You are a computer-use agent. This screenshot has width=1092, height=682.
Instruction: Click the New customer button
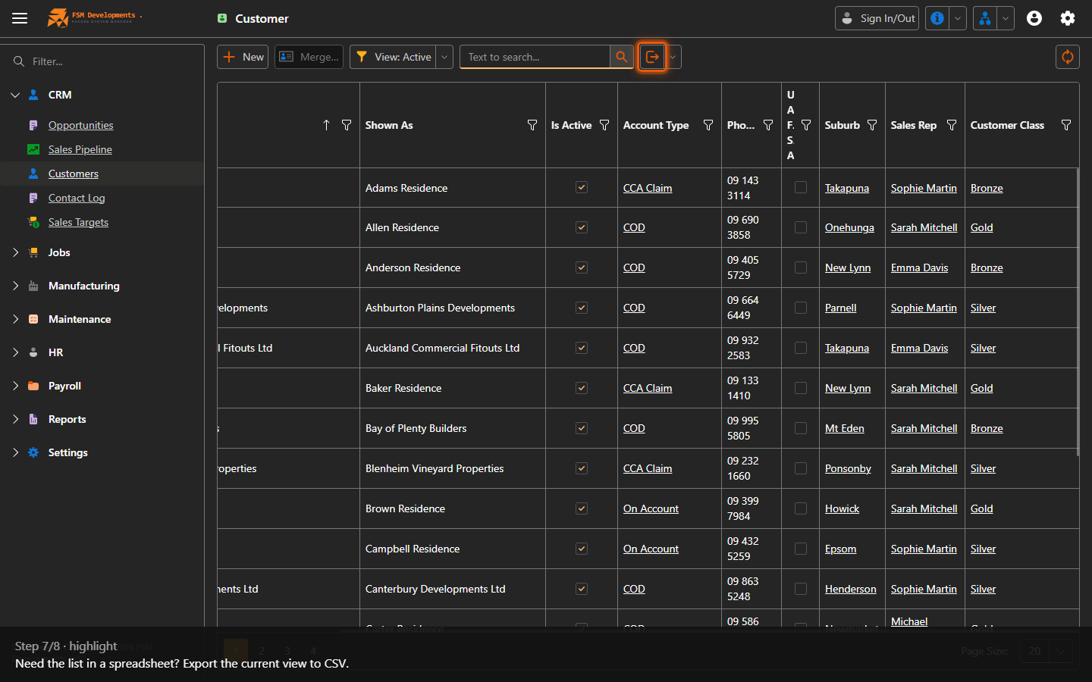point(243,57)
